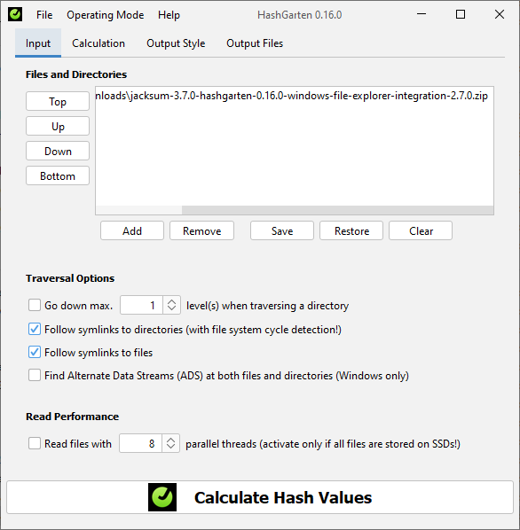This screenshot has width=520, height=530.
Task: Decrease traversal levels with down arrow
Action: [x=171, y=309]
